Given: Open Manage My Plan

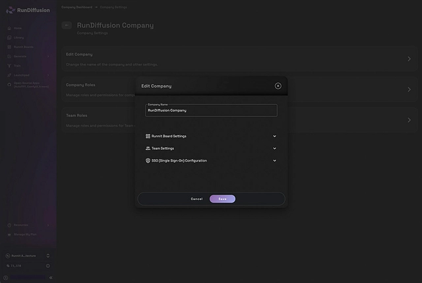Looking at the screenshot, I should pyautogui.click(x=22, y=235).
